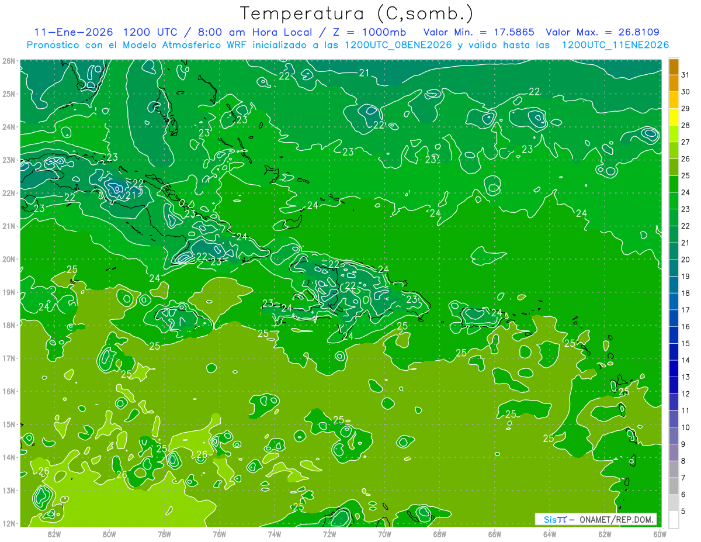The image size is (701, 542).
Task: Click the 5 label on the color scale
Action: pyautogui.click(x=684, y=511)
